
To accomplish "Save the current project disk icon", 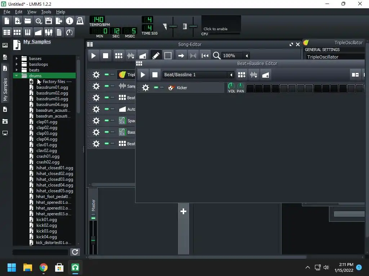I will pyautogui.click(x=49, y=21).
